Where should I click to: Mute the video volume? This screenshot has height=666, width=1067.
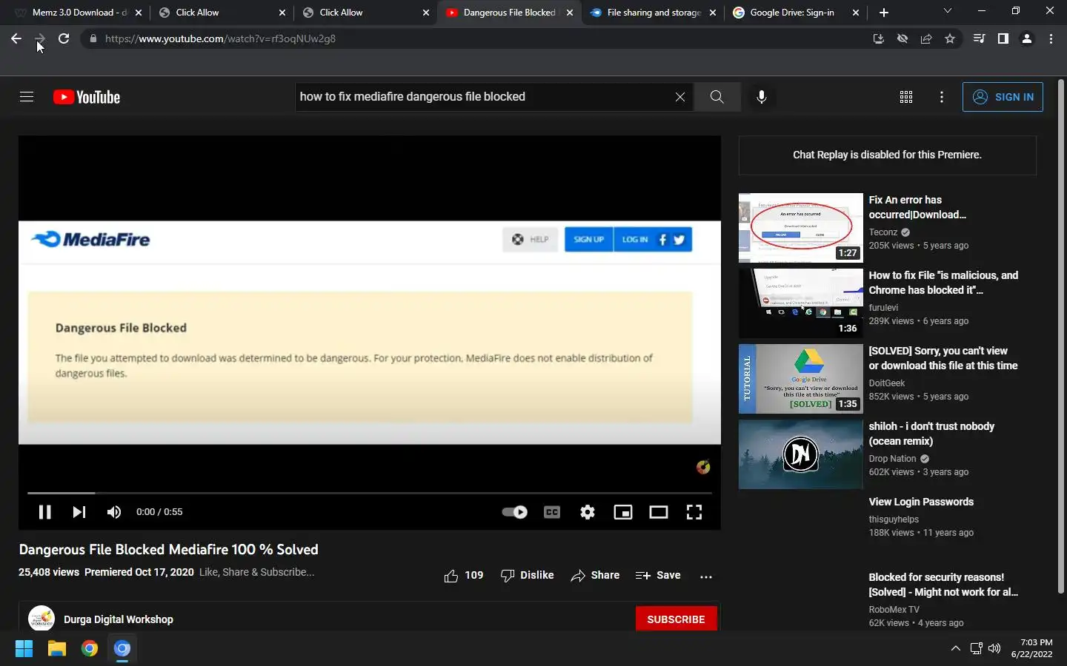coord(114,512)
